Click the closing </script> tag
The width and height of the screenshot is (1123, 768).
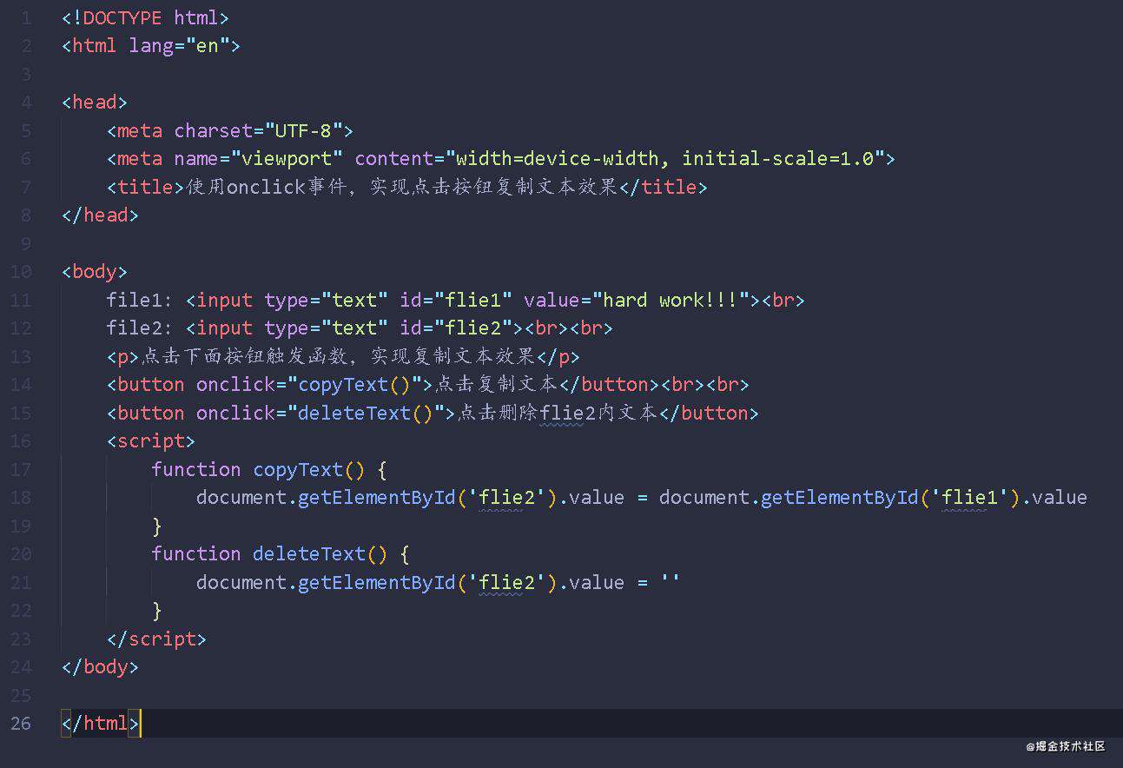pyautogui.click(x=156, y=639)
